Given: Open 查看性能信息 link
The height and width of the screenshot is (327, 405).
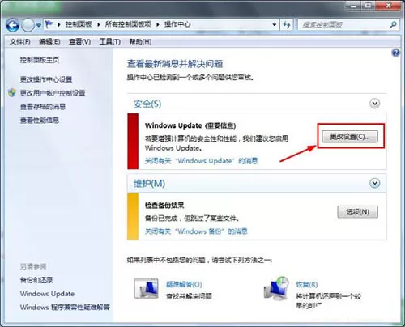Looking at the screenshot, I should 40,120.
